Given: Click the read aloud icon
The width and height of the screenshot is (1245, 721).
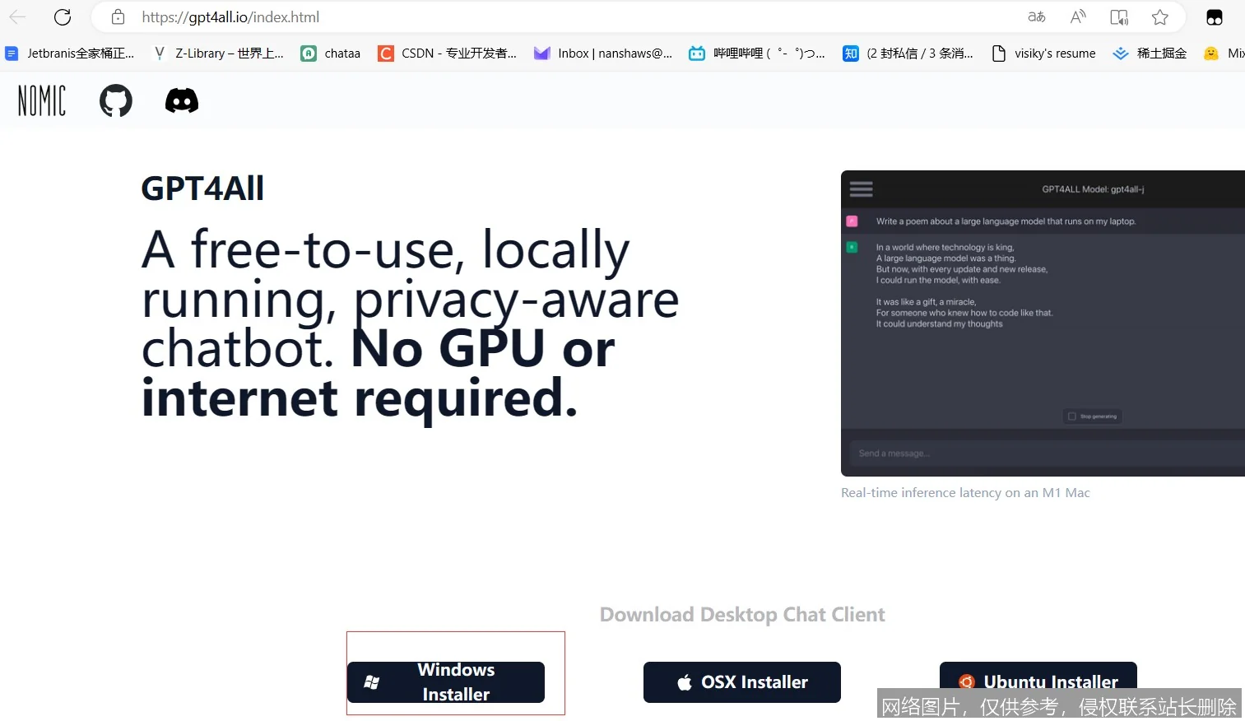Looking at the screenshot, I should (x=1078, y=17).
